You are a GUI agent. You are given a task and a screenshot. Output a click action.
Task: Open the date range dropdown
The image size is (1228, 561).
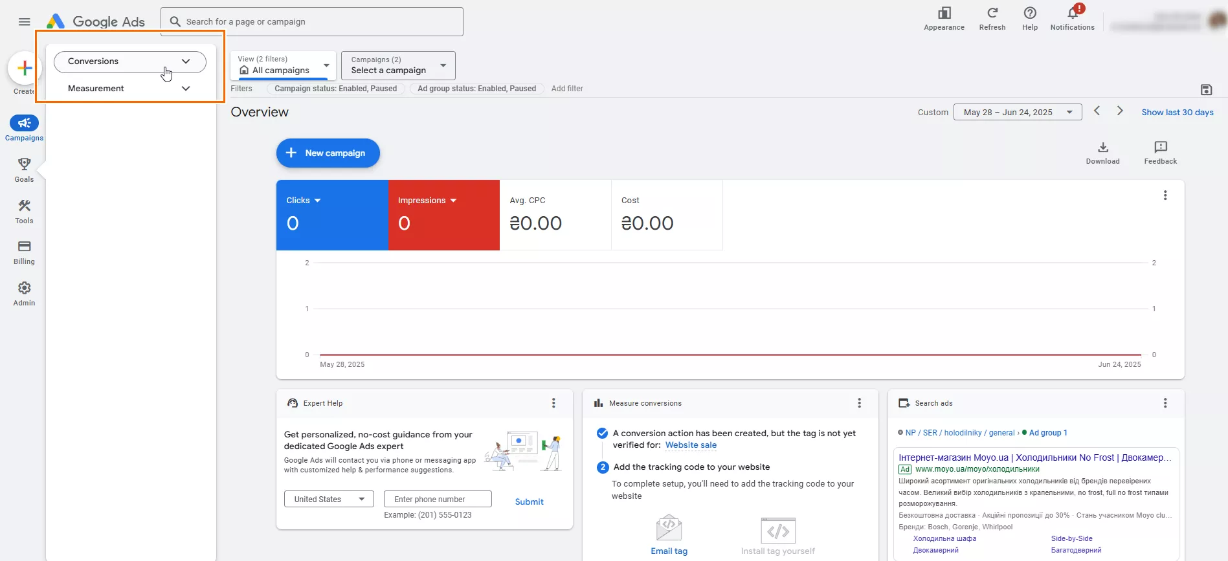pyautogui.click(x=1018, y=112)
